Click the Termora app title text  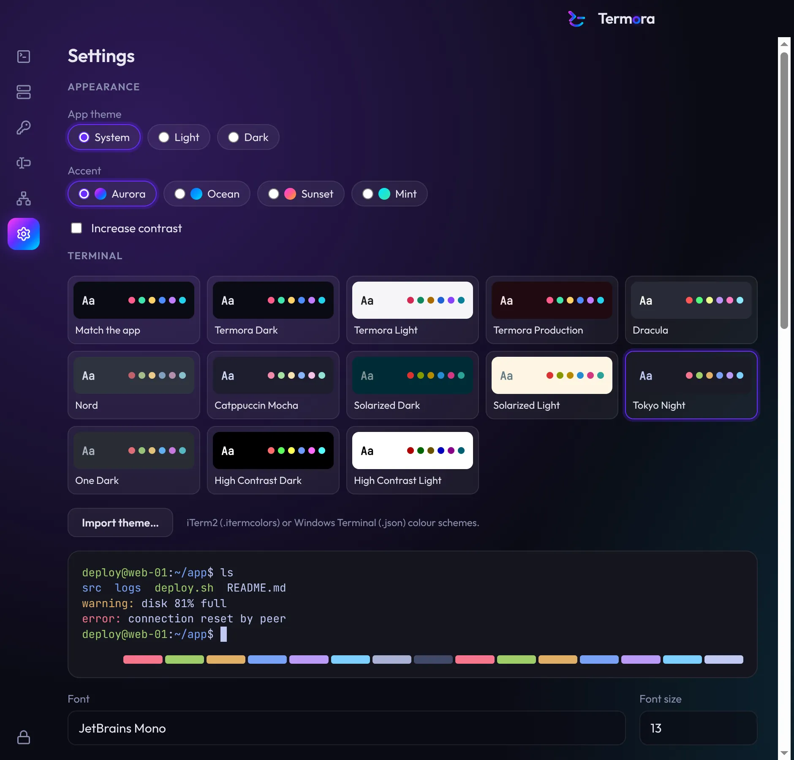click(x=626, y=19)
